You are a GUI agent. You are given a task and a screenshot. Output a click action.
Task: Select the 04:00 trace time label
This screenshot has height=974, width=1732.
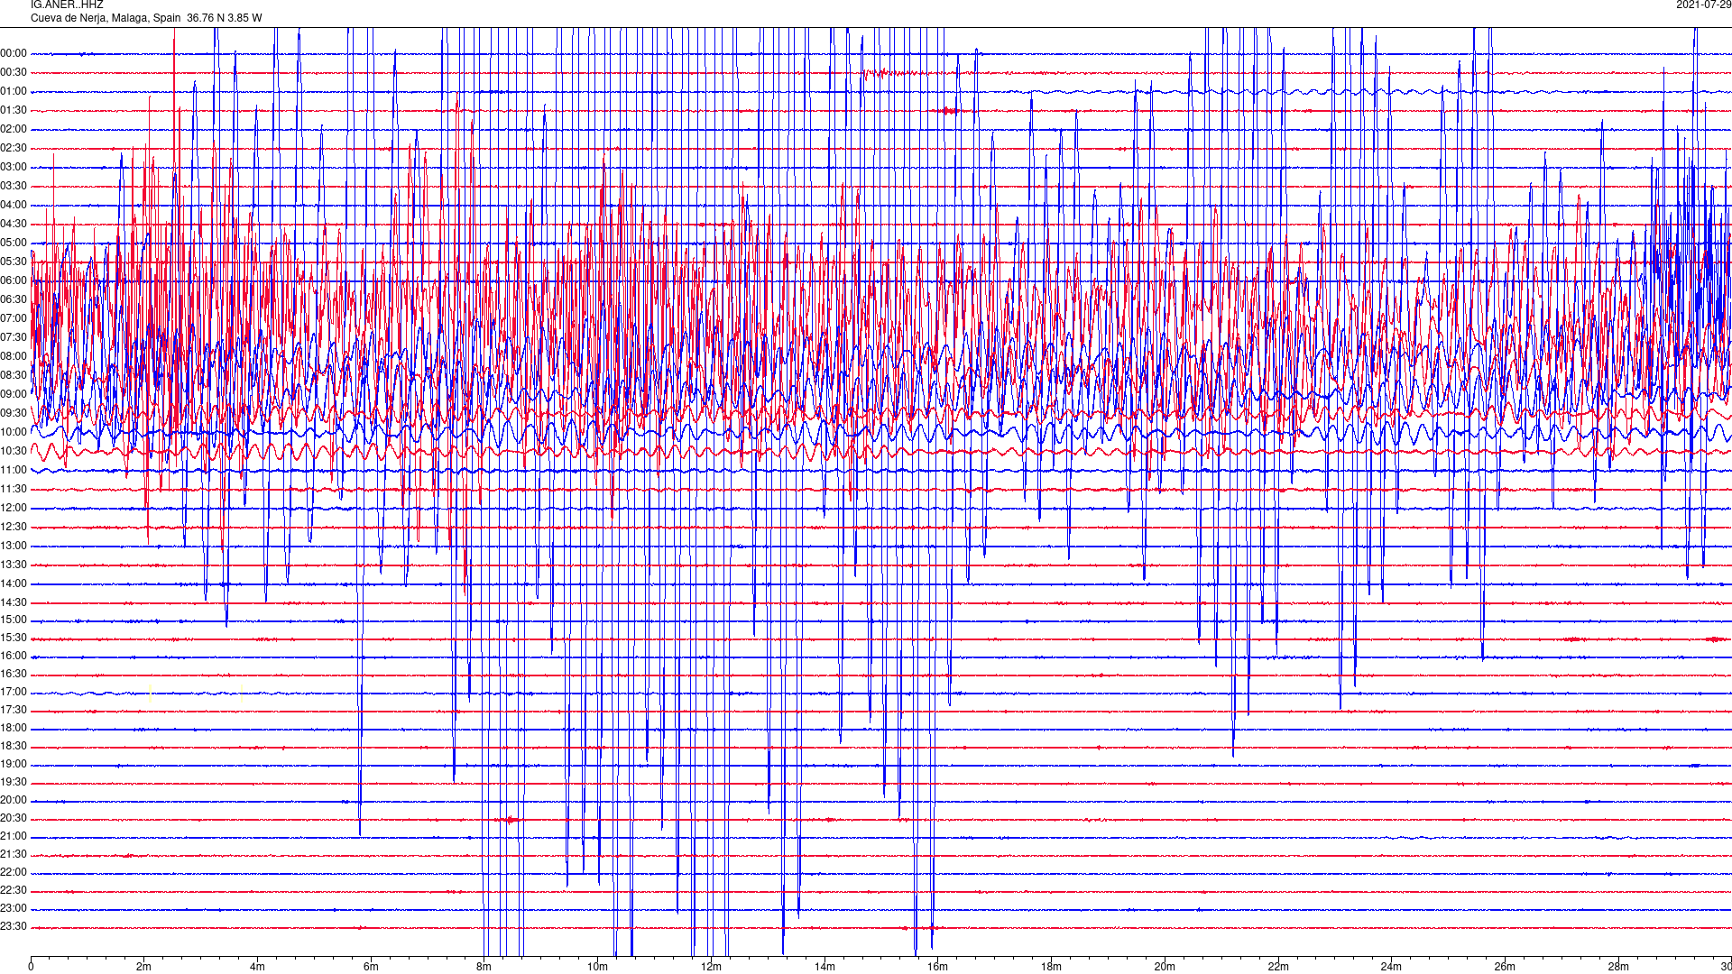pyautogui.click(x=14, y=206)
